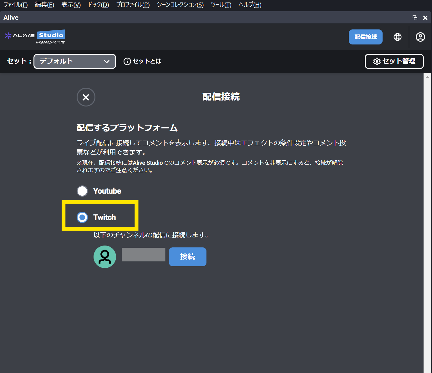Close the streaming connection panel with X
Screen dimensions: 432x373
pos(86,97)
